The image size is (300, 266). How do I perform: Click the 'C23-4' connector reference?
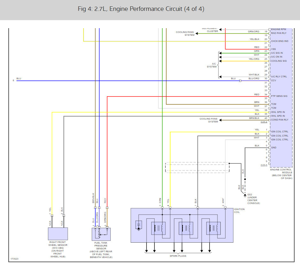[264, 122]
